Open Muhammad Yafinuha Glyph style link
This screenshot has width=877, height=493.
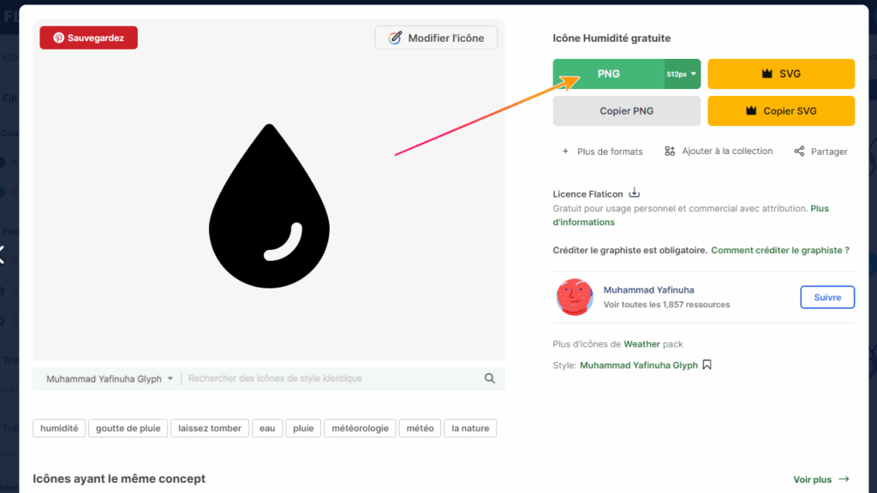[639, 365]
